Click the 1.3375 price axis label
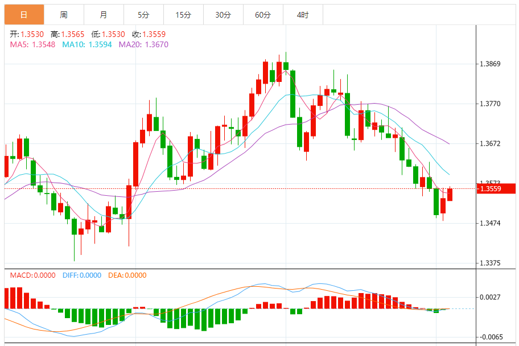 490,263
